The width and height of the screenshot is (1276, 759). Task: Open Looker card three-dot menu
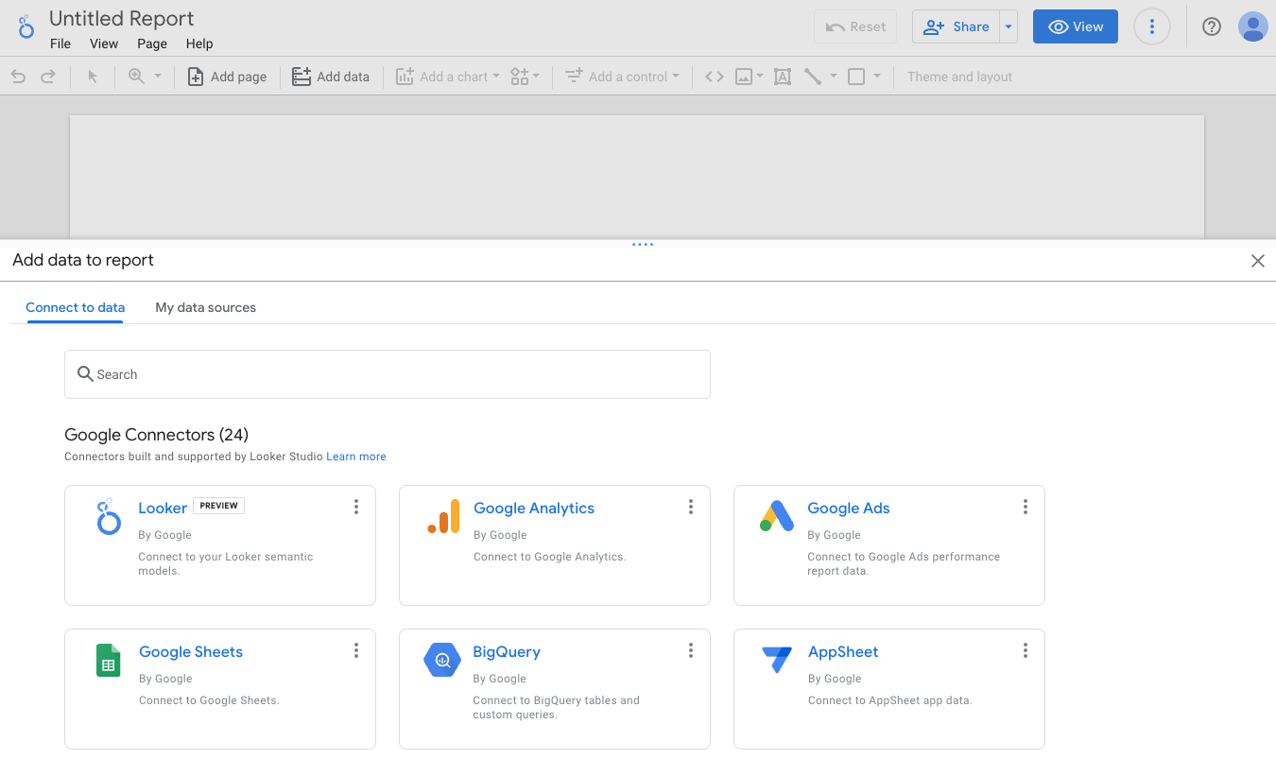point(356,507)
